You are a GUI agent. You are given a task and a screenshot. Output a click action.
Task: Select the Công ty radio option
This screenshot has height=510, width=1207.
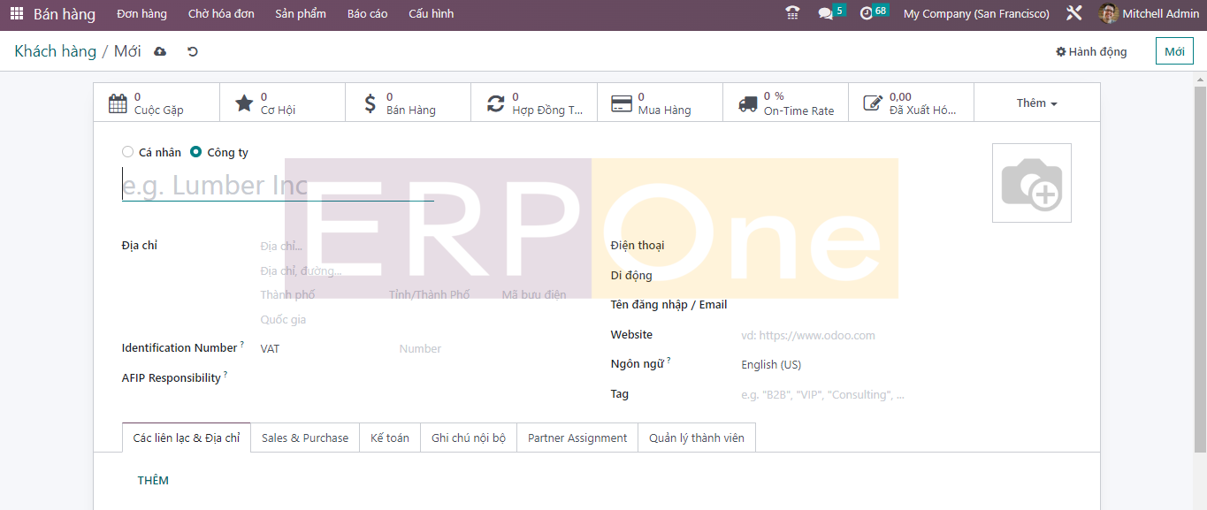click(196, 152)
